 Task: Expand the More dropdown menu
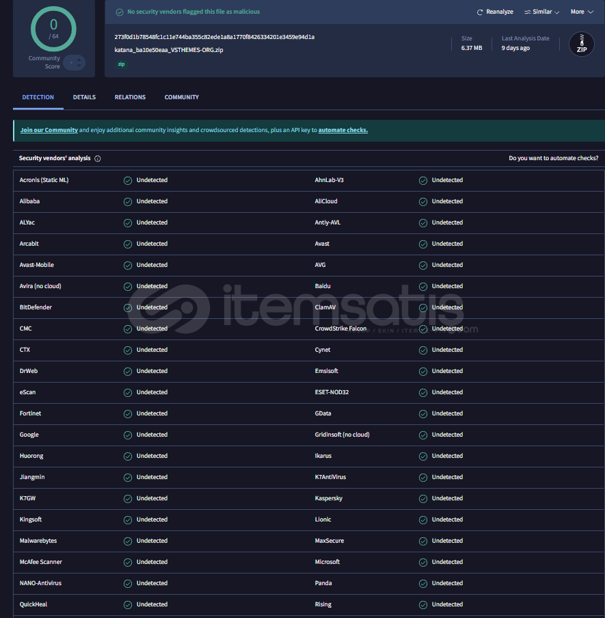(x=582, y=12)
